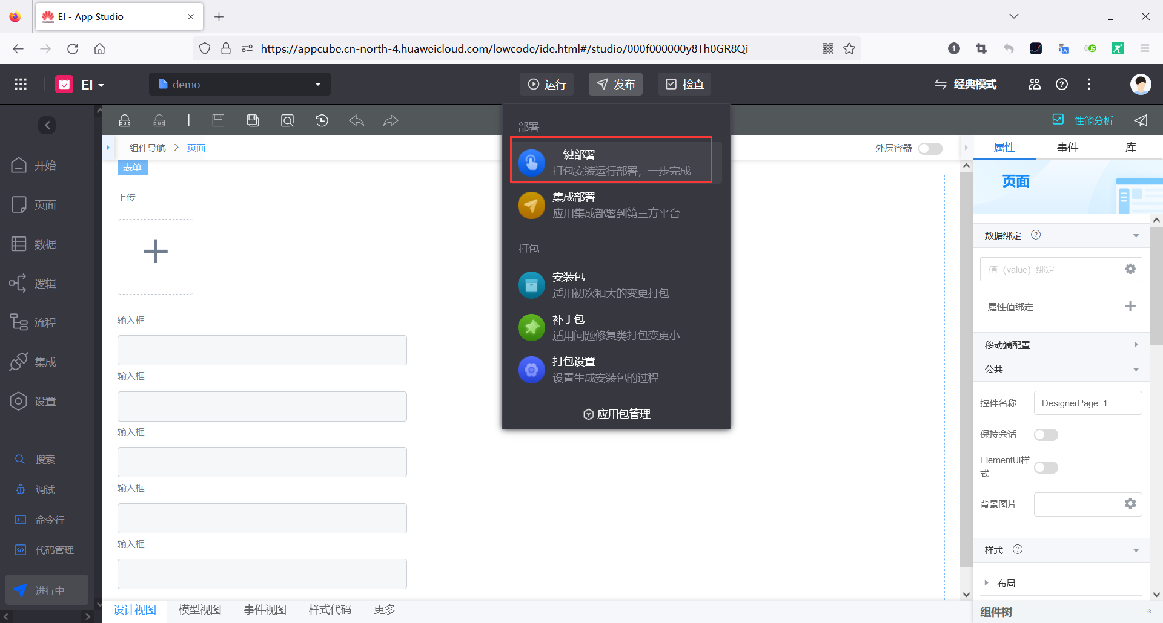Collapse the 数据绑定 section
This screenshot has height=623, width=1163.
click(1135, 235)
